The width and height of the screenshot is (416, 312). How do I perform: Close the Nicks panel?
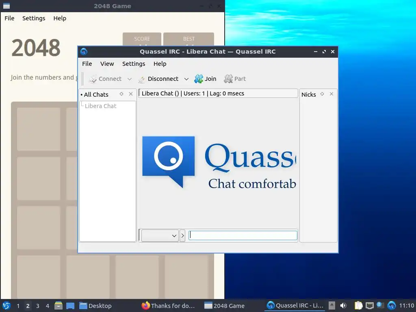pos(331,94)
